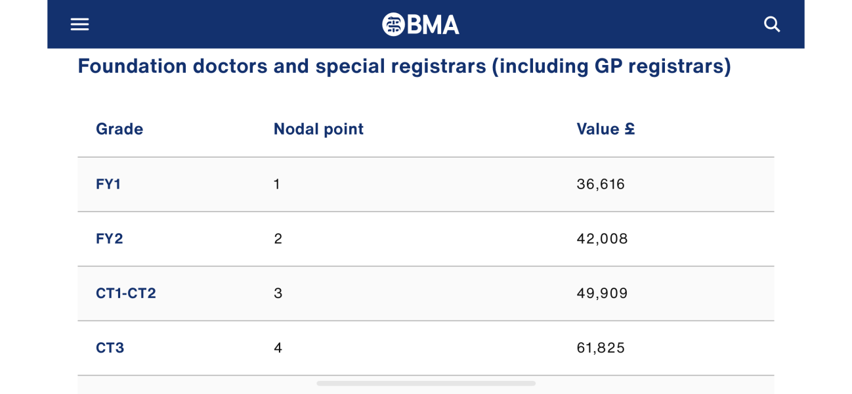852x394 pixels.
Task: Click the CT1-CT2 grade entry
Action: click(127, 294)
